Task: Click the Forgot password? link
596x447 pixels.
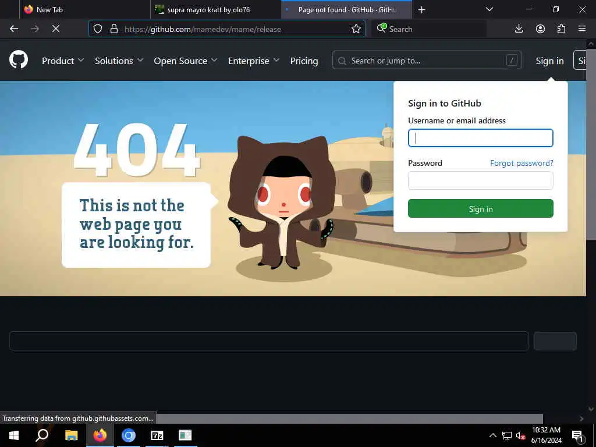Action: (x=521, y=163)
